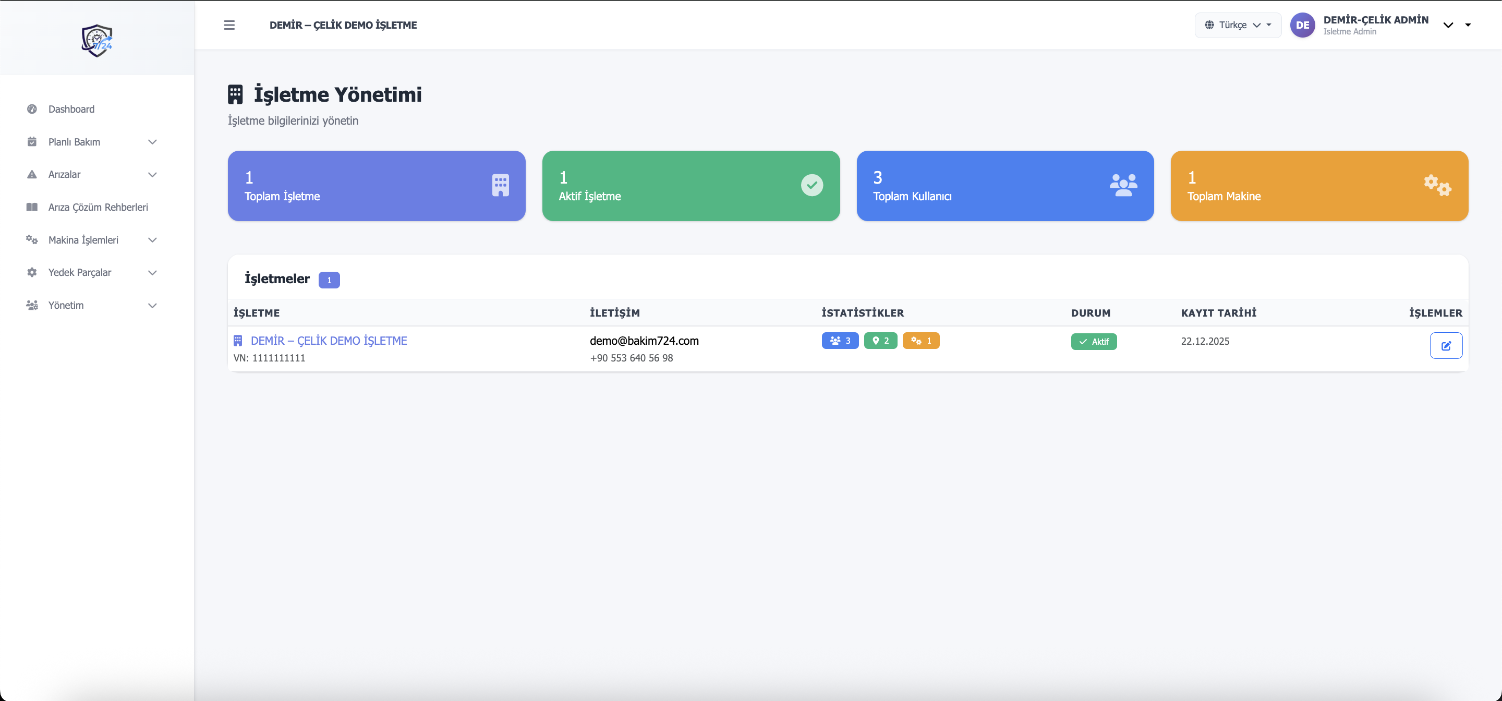The width and height of the screenshot is (1502, 701).
Task: Click the edit icon in İşlemler column
Action: [1446, 345]
